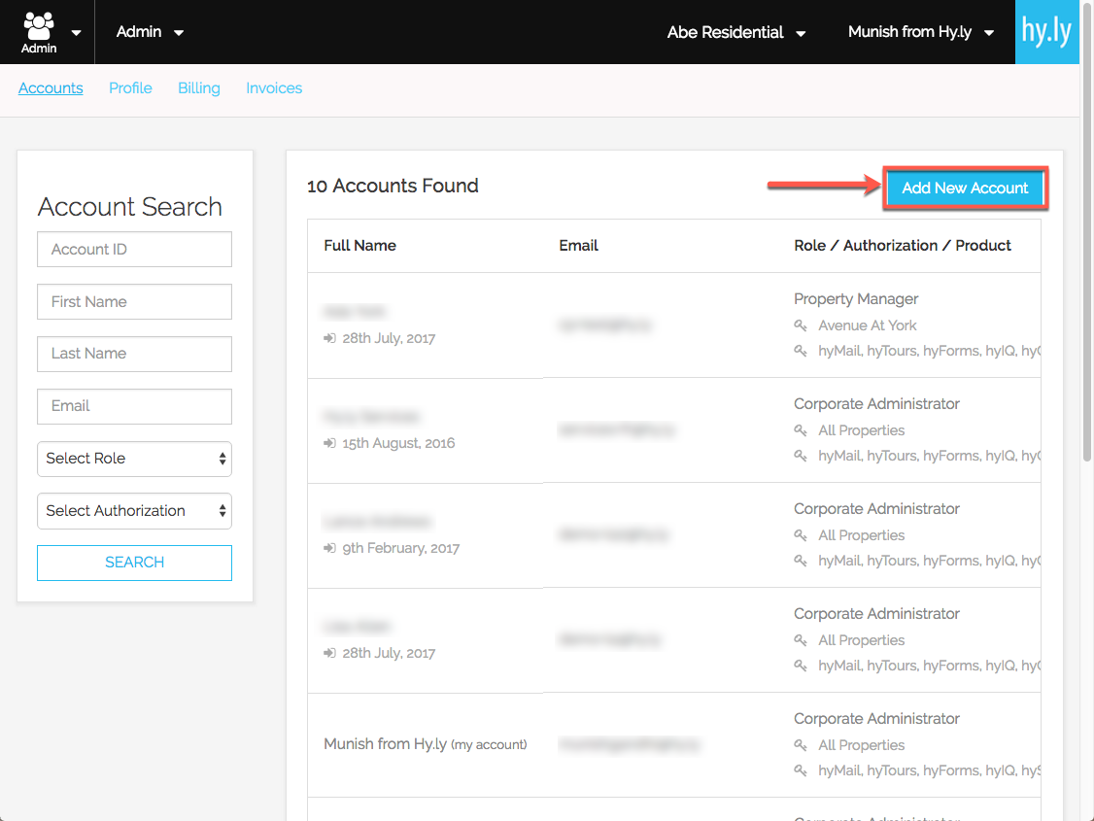Viewport: 1094px width, 821px height.
Task: Focus the Email search field
Action: (135, 406)
